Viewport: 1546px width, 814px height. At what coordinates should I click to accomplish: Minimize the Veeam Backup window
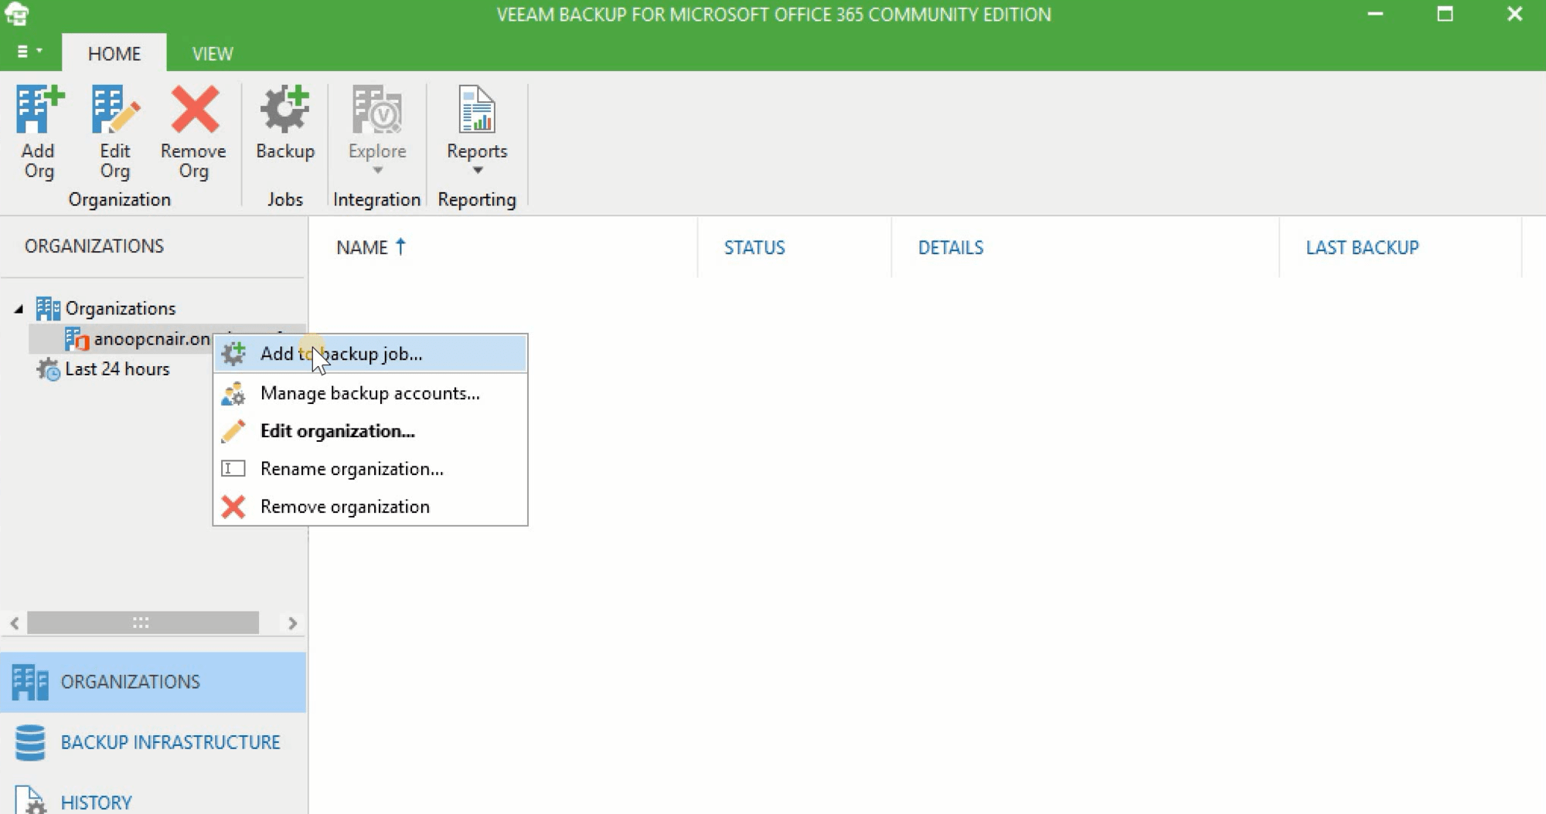(1375, 14)
